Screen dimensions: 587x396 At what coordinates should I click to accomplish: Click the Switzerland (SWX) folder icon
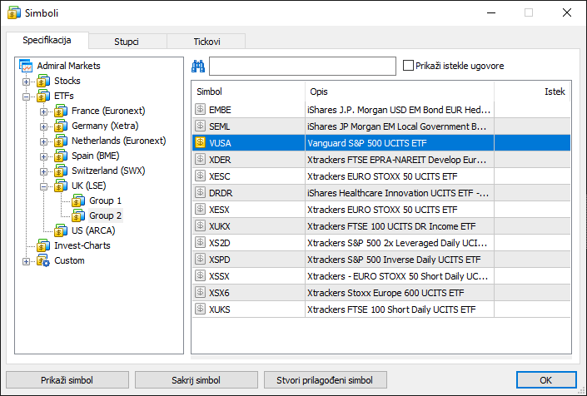[x=61, y=171]
